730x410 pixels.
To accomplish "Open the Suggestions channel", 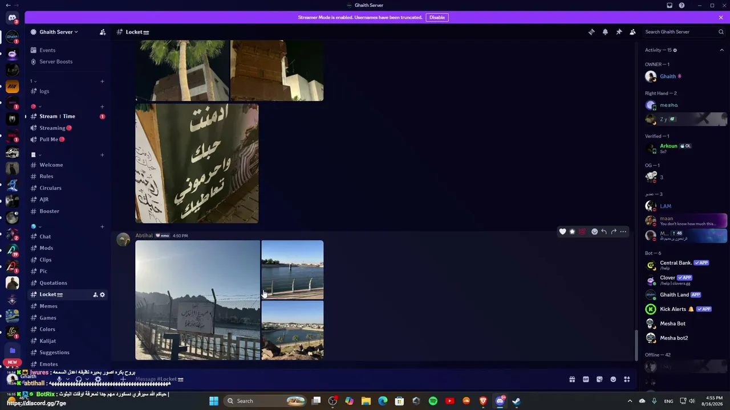I will (54, 352).
